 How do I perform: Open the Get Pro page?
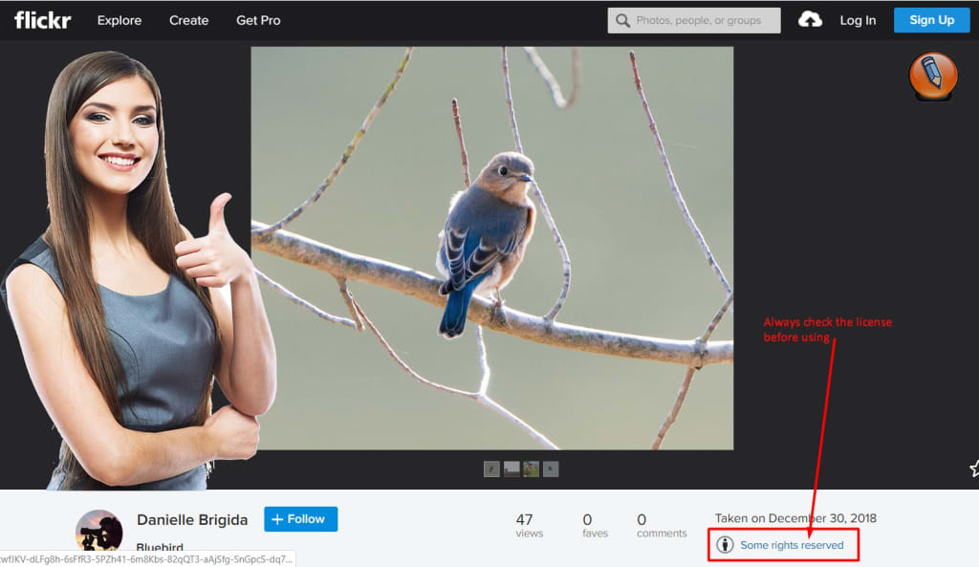[258, 20]
